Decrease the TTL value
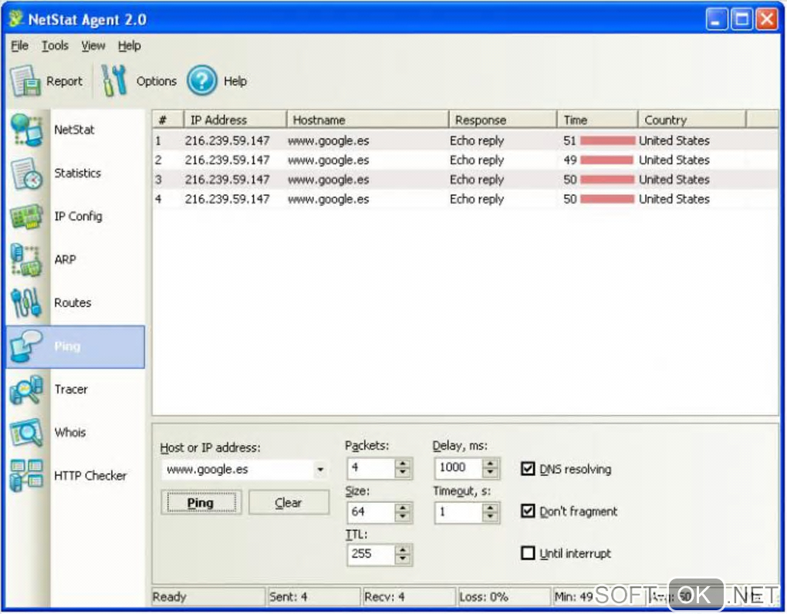 point(403,558)
